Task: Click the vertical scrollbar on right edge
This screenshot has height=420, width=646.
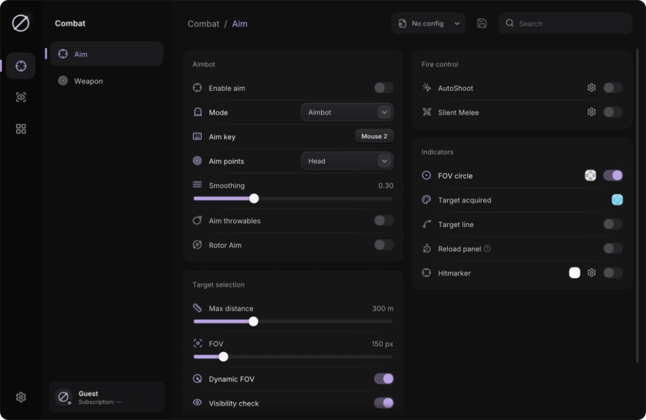Action: pyautogui.click(x=637, y=206)
